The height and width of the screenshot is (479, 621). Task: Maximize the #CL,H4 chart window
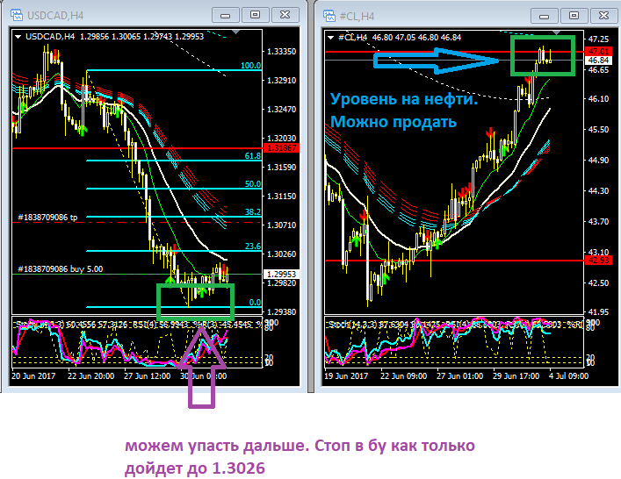point(574,16)
